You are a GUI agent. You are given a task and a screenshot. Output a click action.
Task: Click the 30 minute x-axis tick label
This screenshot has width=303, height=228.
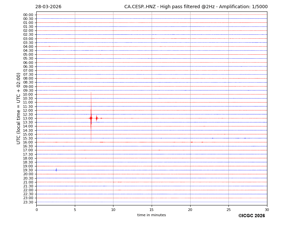[267, 210]
